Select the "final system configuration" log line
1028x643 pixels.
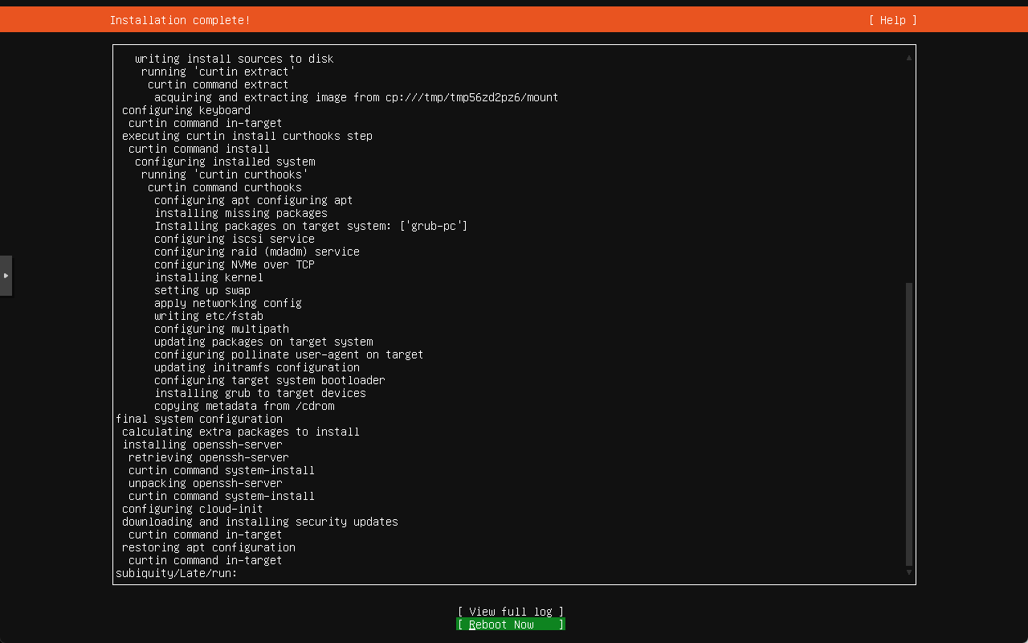[x=199, y=419]
